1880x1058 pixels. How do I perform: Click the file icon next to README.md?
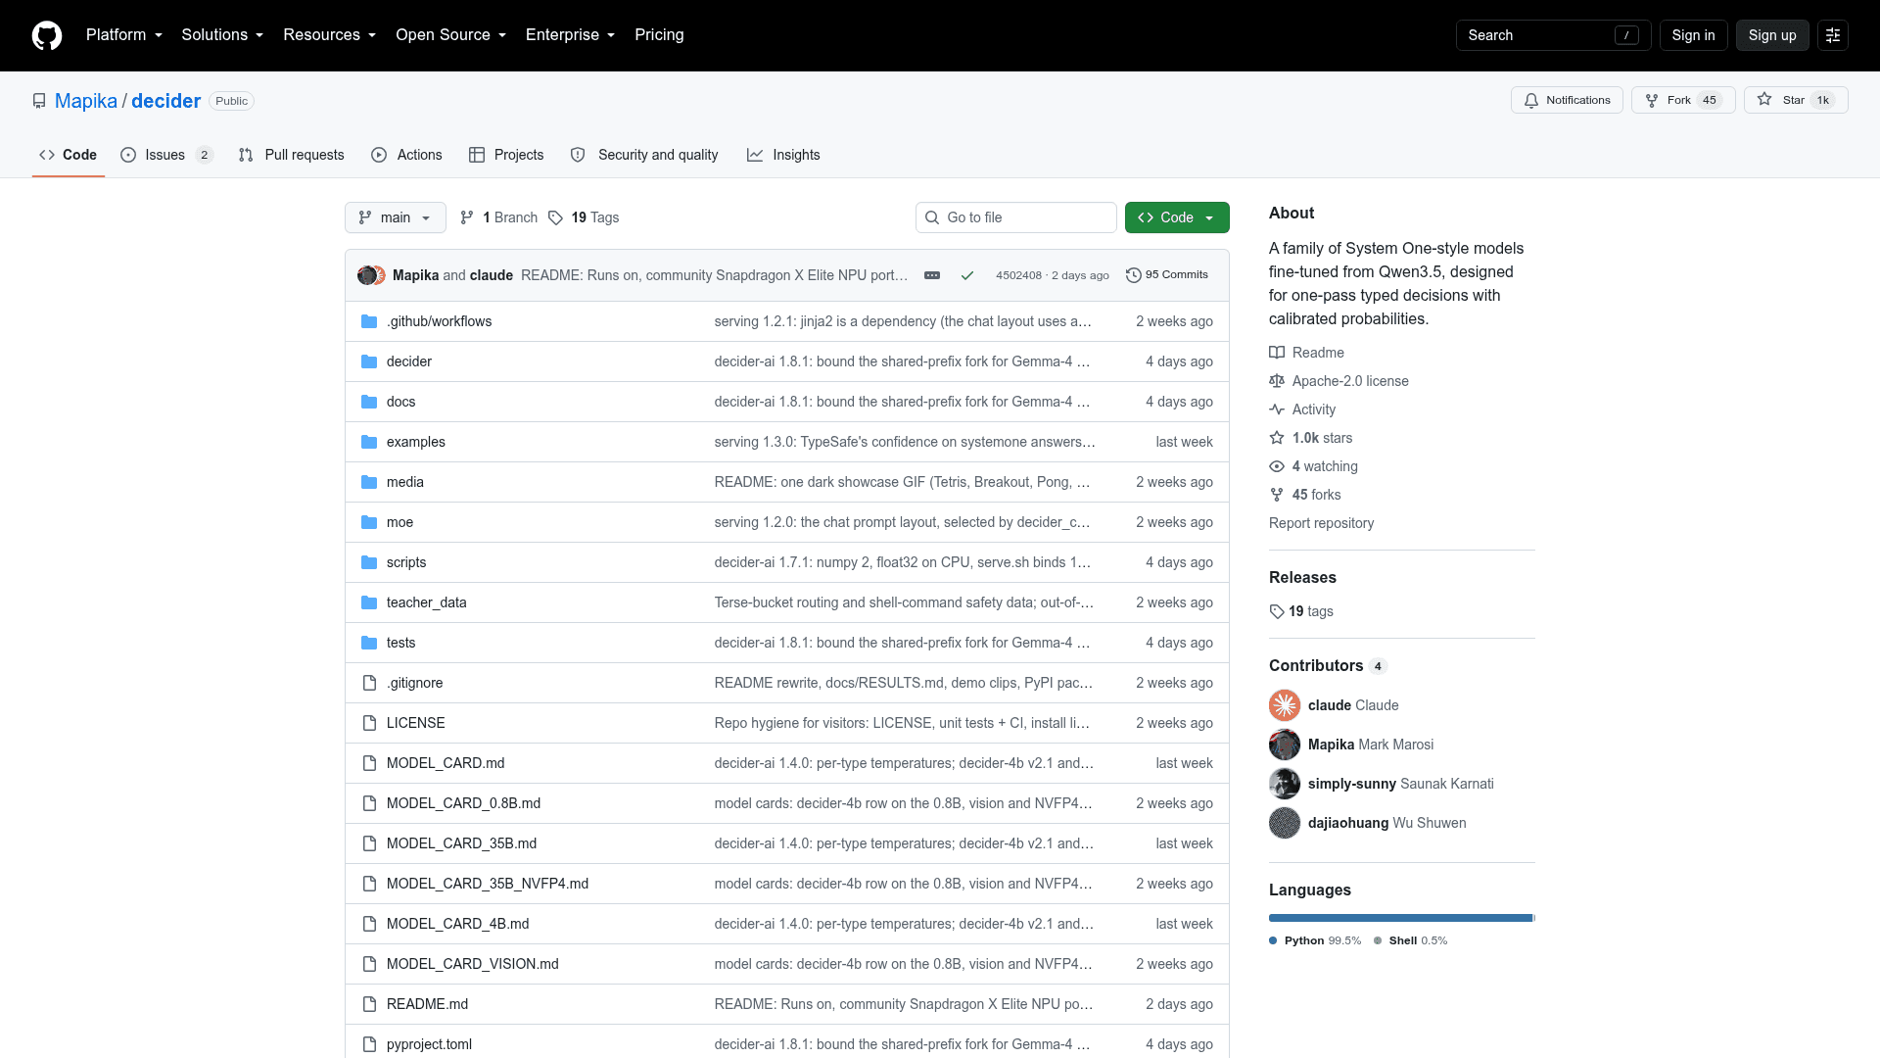[369, 1004]
